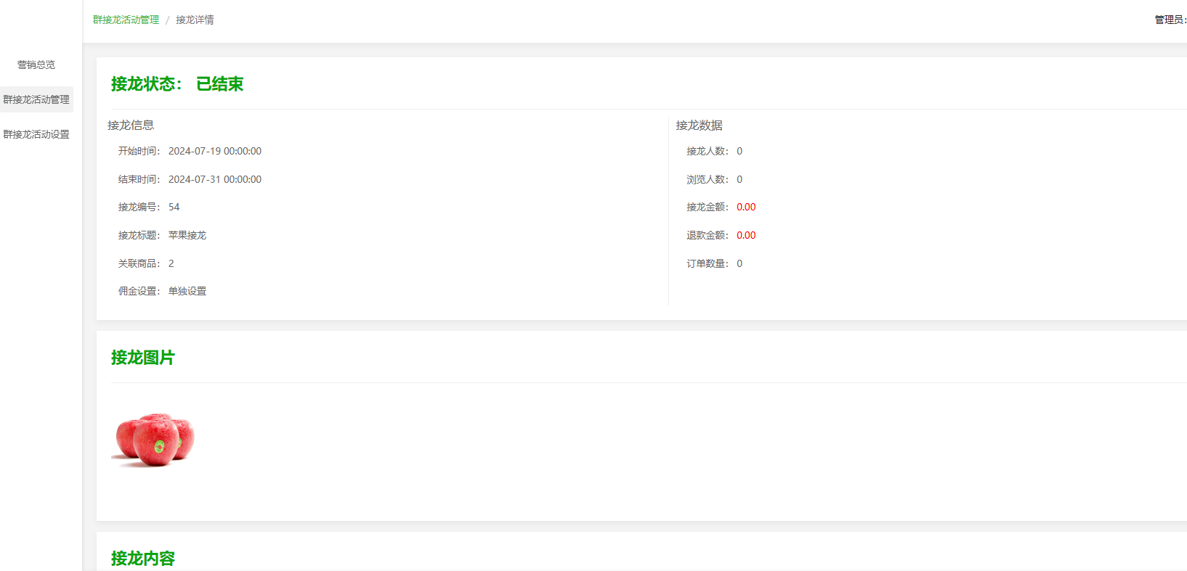1187x571 pixels.
Task: Click the start time 2024-07-19 00:00:00
Action: (215, 151)
